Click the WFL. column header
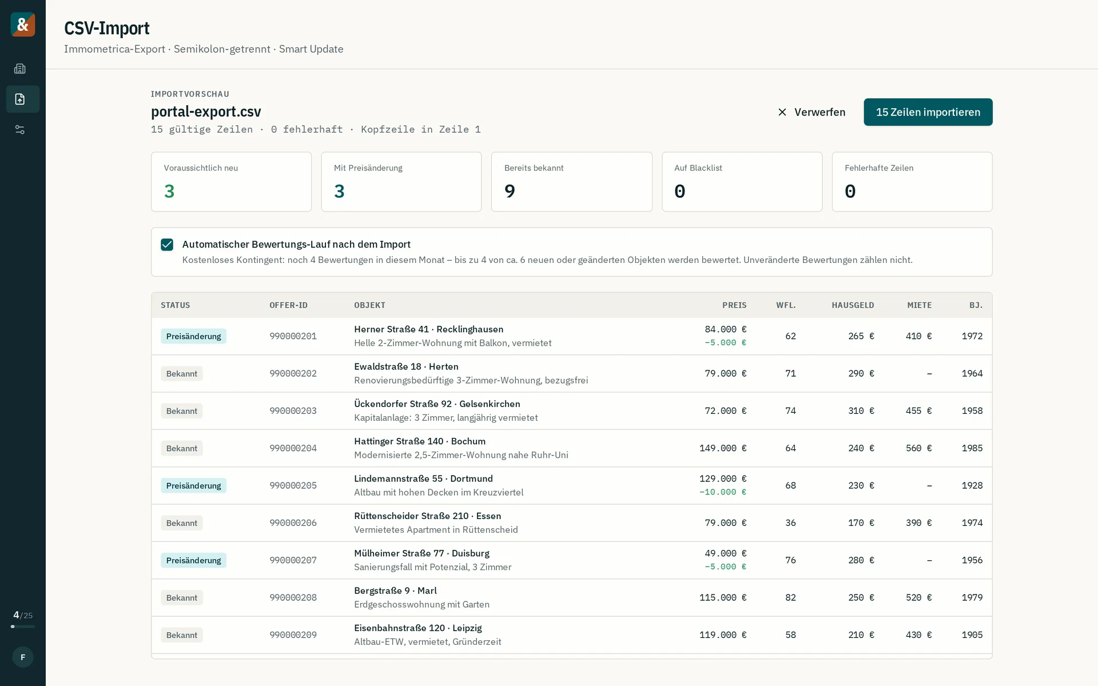The image size is (1098, 686). pos(786,305)
